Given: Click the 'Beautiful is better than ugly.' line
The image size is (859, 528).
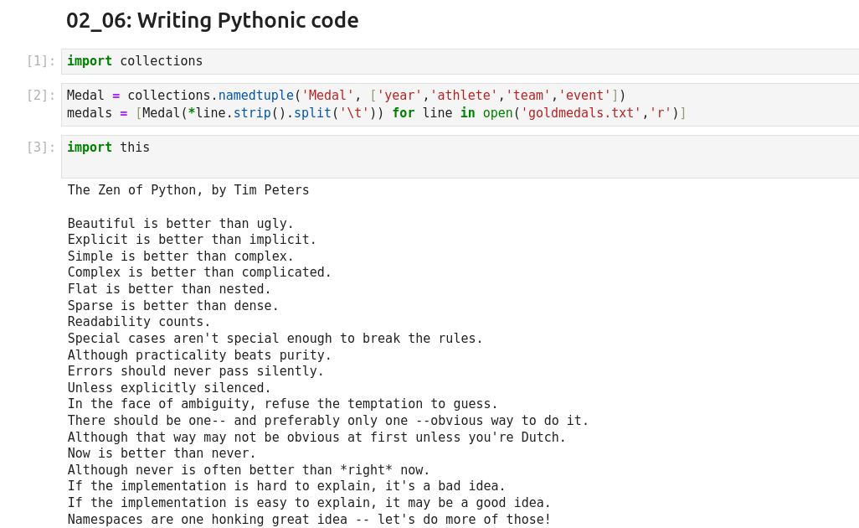Looking at the screenshot, I should tap(181, 224).
